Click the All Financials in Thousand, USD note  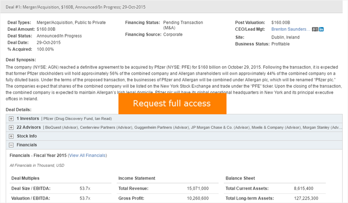37,165
